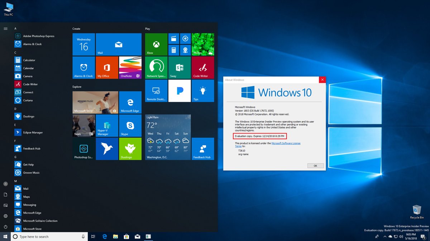The width and height of the screenshot is (430, 241).
Task: Jump to letter A header in app list
Action: 15,28
